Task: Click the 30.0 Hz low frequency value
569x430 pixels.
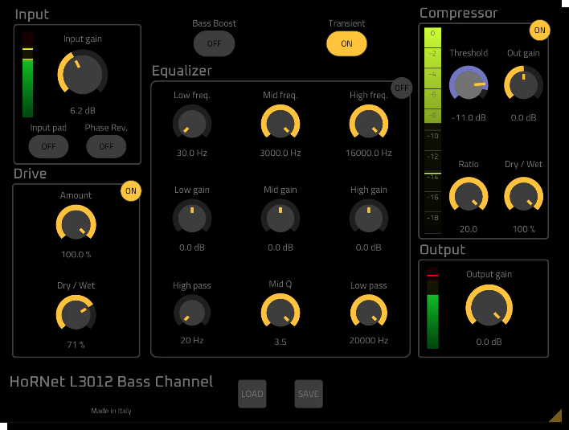Action: [192, 153]
